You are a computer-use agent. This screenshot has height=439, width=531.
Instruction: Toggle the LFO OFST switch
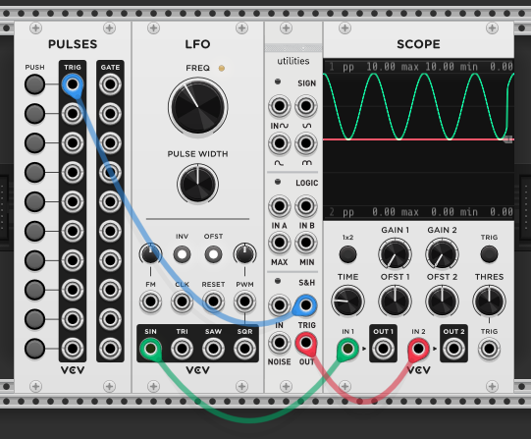click(x=213, y=254)
